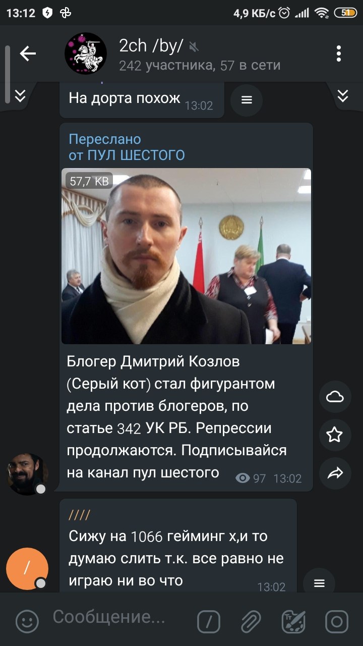
Task: Tap hamburger menu beside the '////' message
Action: [319, 583]
